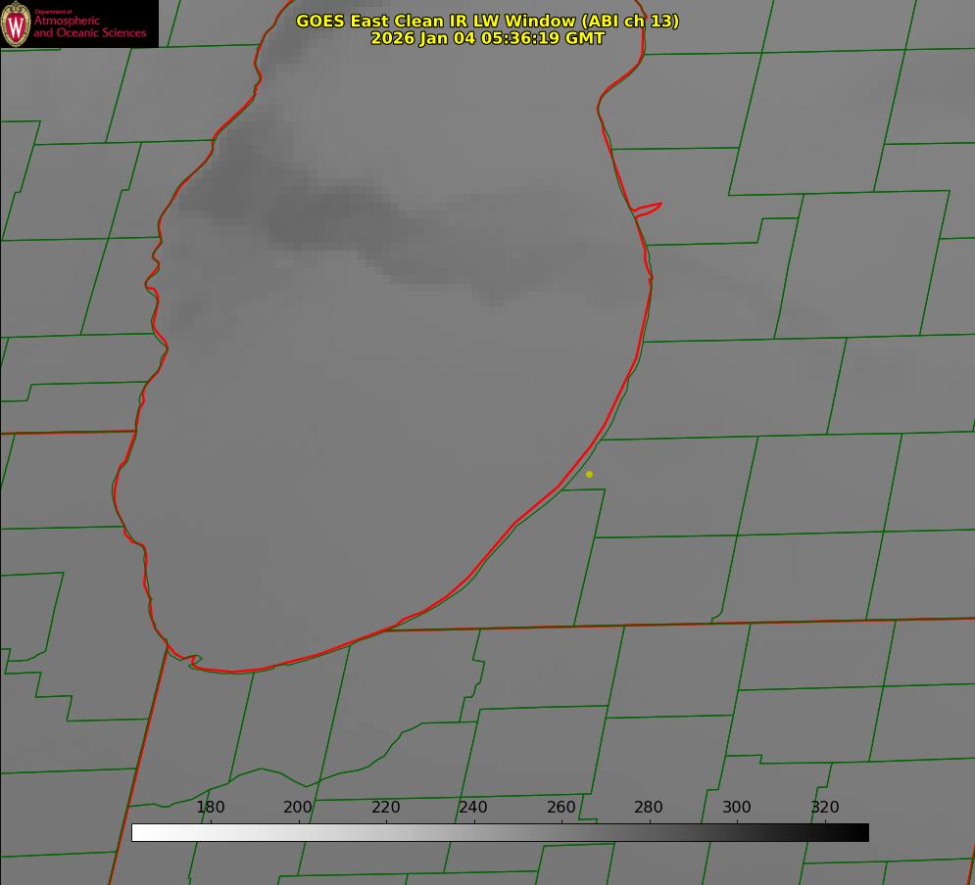Click the University of Wisconsin crest logo
This screenshot has height=885, width=975.
pos(16,23)
